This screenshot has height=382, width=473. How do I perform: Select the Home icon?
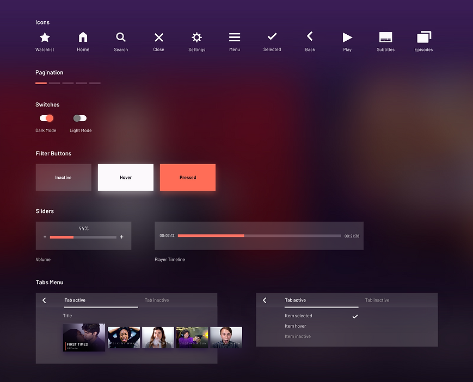tap(83, 37)
